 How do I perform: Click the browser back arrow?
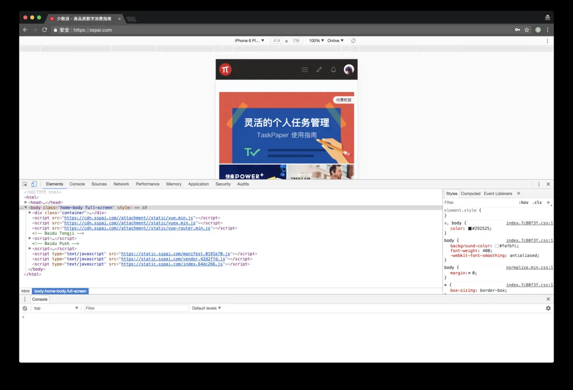click(x=25, y=30)
